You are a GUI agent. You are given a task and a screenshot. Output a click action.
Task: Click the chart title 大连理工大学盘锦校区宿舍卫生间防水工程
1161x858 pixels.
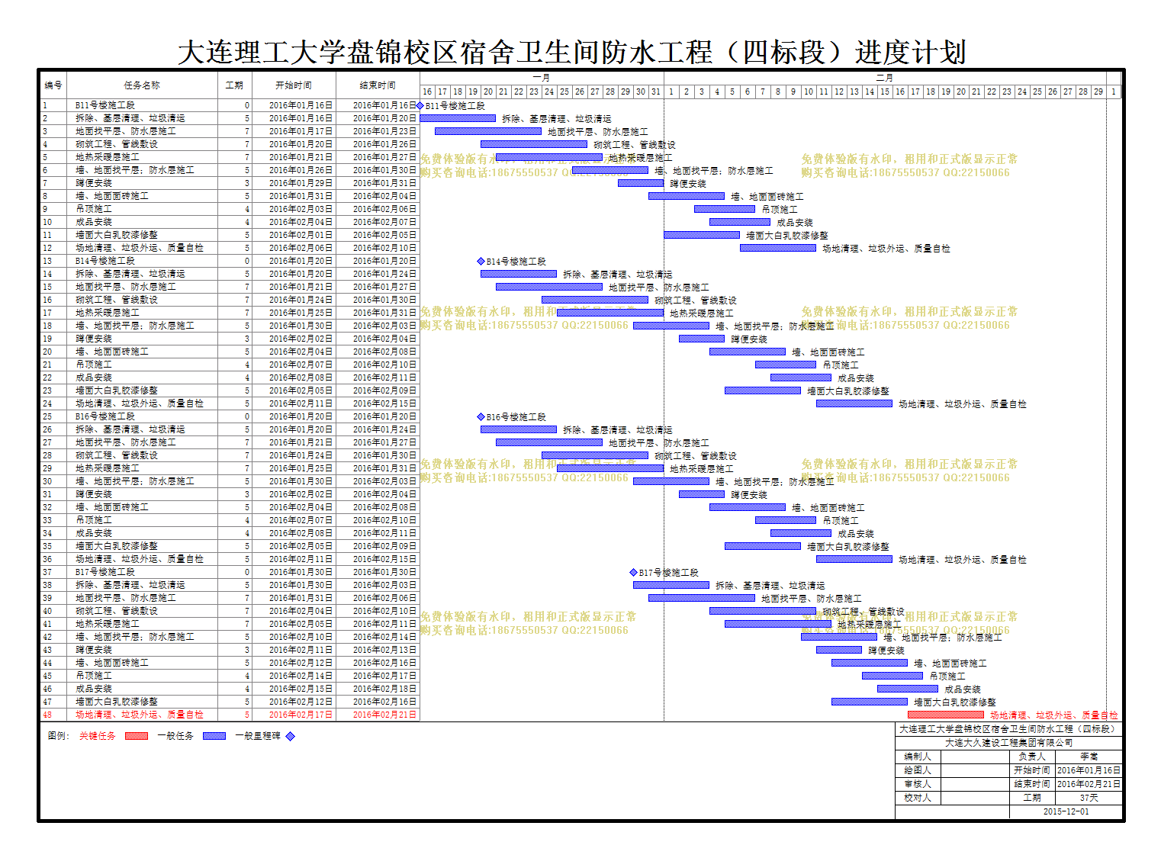pos(572,52)
